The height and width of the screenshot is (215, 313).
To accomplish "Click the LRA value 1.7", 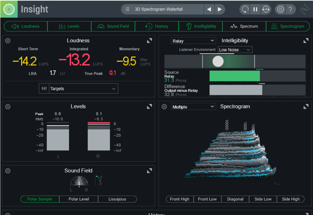I will [x=53, y=73].
